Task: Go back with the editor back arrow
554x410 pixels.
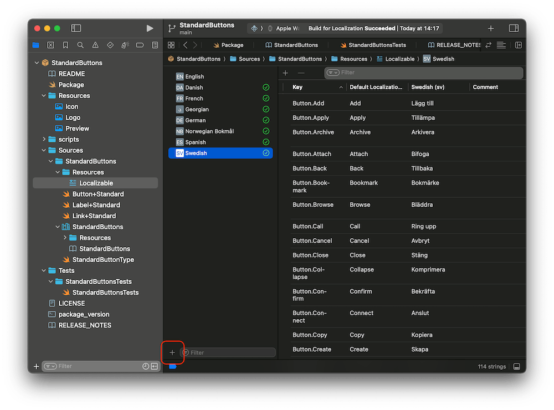Action: pyautogui.click(x=186, y=45)
